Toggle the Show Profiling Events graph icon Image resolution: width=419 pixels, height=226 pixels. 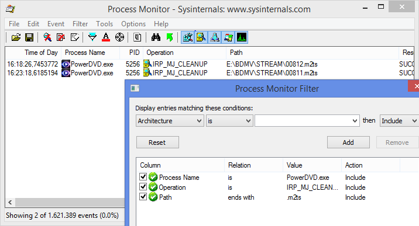click(241, 37)
